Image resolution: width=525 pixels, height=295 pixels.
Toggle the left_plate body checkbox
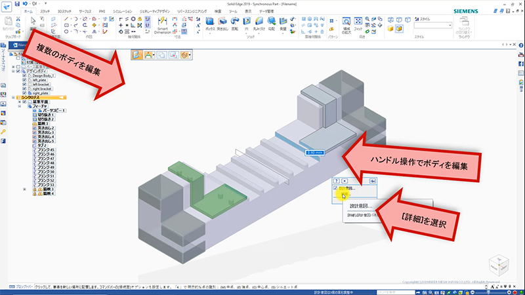pos(25,81)
